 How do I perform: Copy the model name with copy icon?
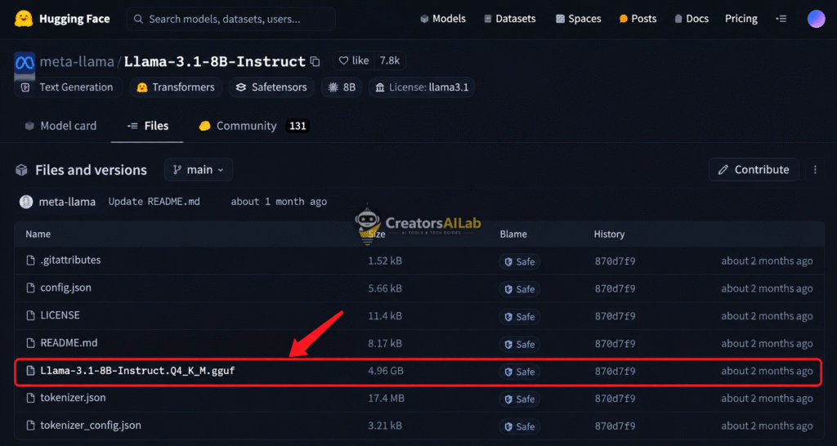pyautogui.click(x=315, y=61)
